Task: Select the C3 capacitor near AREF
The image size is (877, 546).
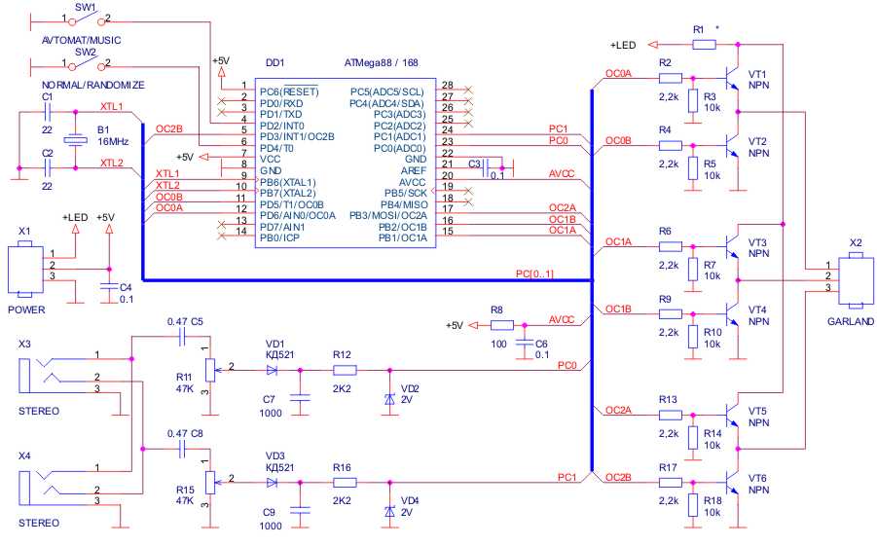Action: coord(489,165)
